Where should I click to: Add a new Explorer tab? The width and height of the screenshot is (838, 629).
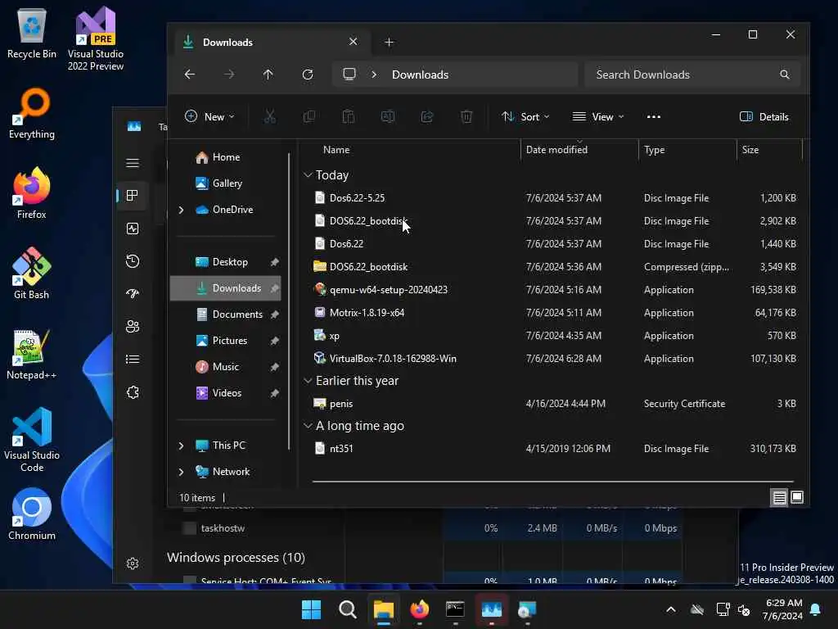[x=389, y=42]
